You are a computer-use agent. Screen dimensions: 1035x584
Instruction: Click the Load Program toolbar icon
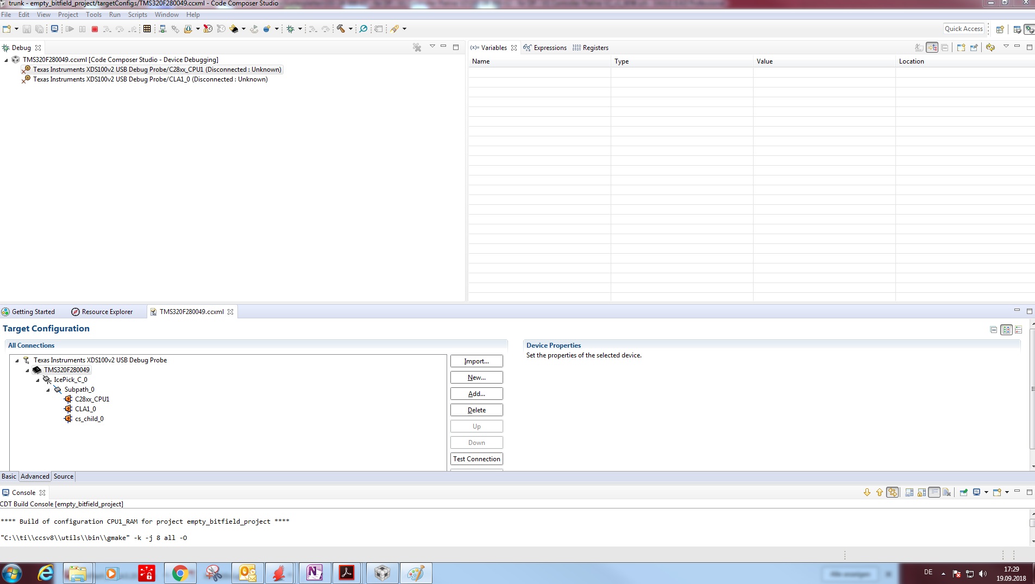tap(188, 29)
